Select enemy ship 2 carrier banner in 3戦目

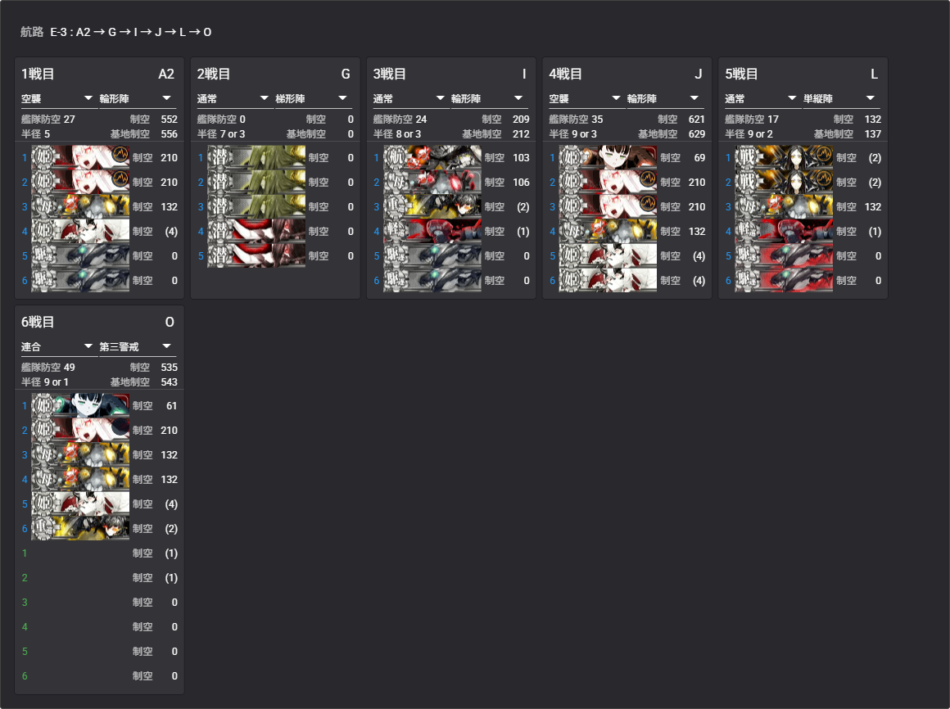[432, 183]
